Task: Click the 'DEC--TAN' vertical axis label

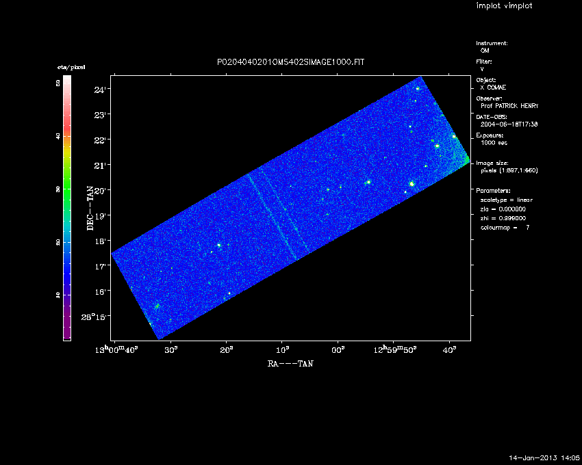Action: click(x=90, y=209)
